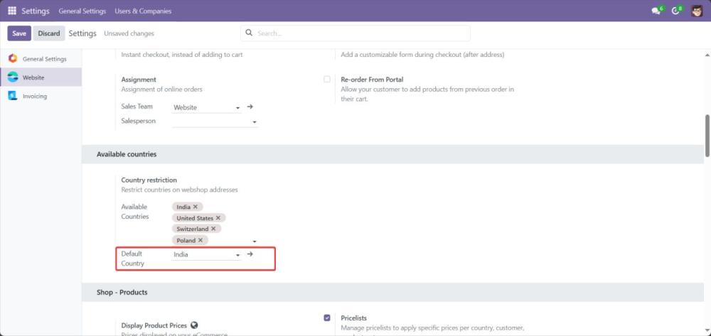Open Default Country record via arrow icon

(x=250, y=254)
